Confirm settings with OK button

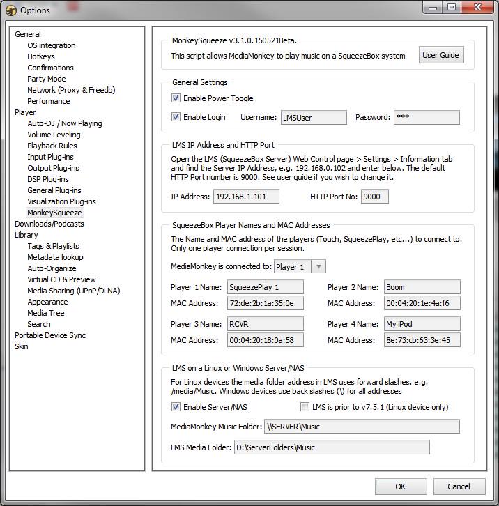click(x=401, y=486)
